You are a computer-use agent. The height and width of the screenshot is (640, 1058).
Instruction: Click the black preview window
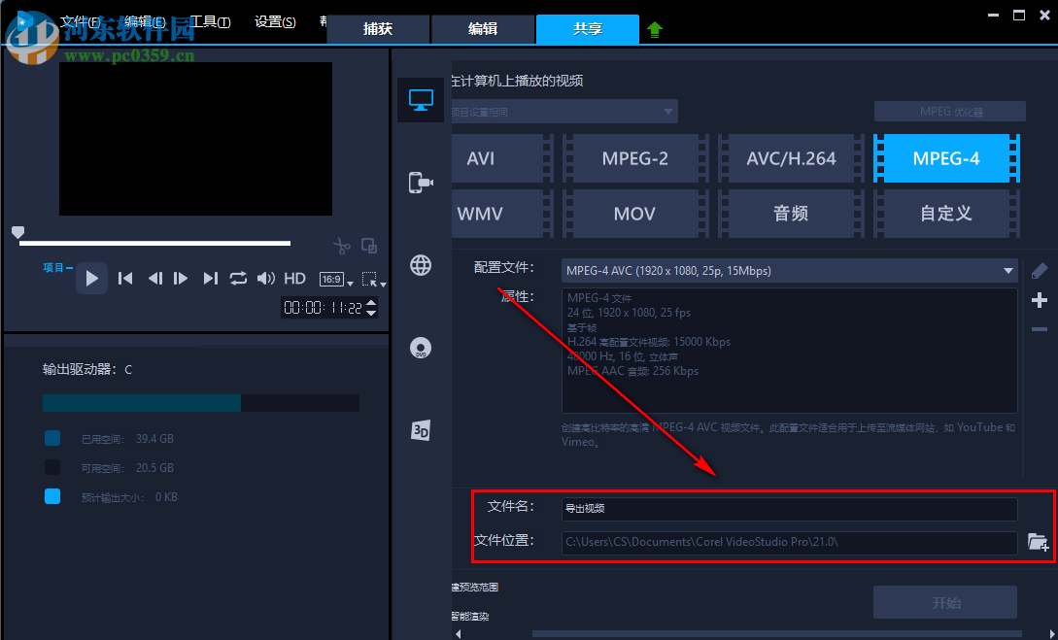pyautogui.click(x=195, y=139)
